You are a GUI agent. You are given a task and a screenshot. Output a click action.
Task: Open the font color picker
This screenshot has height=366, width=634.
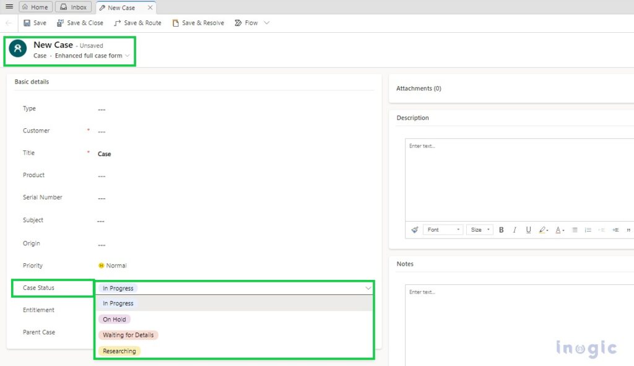[558, 230]
